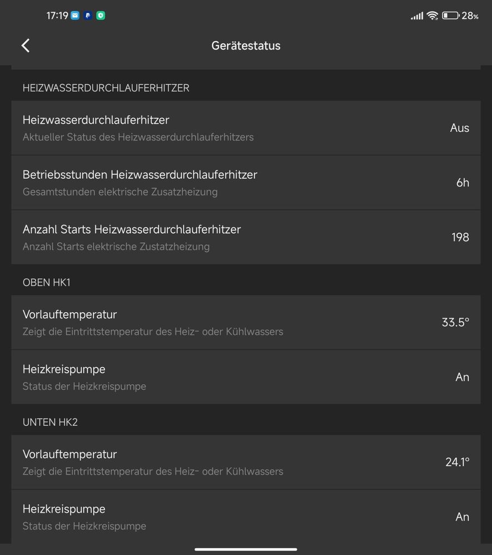This screenshot has width=492, height=555.
Task: Tap Heizkreispumpe row under OBEN HK1
Action: [x=246, y=377]
